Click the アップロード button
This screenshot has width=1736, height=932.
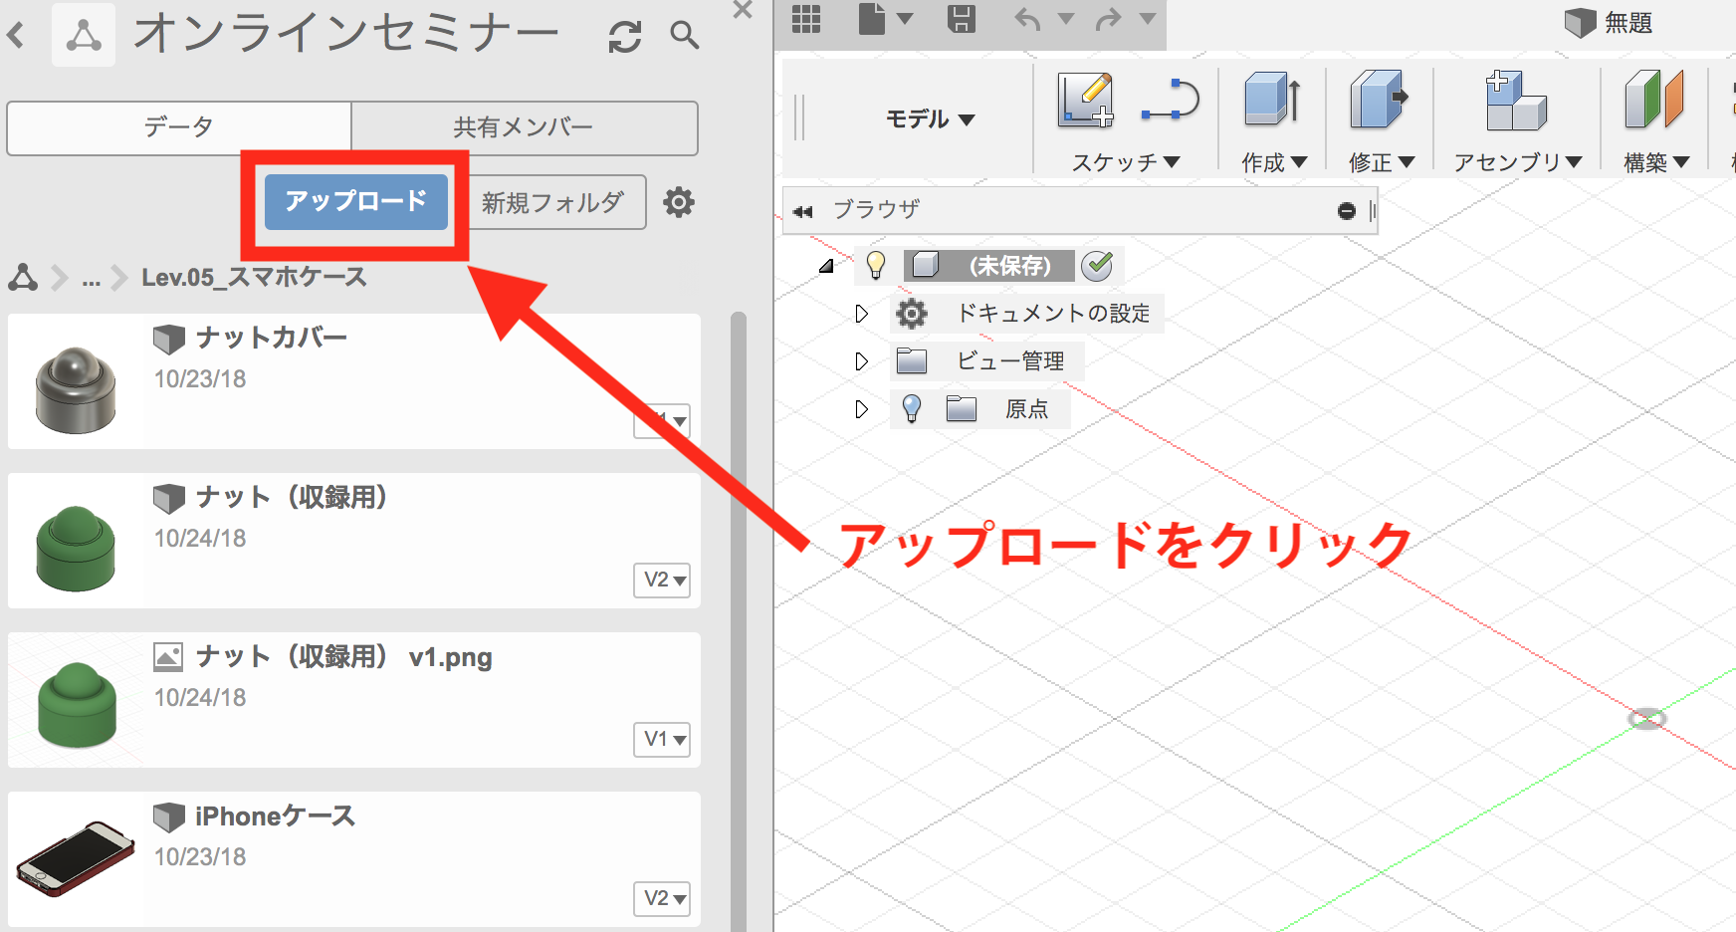pyautogui.click(x=355, y=201)
